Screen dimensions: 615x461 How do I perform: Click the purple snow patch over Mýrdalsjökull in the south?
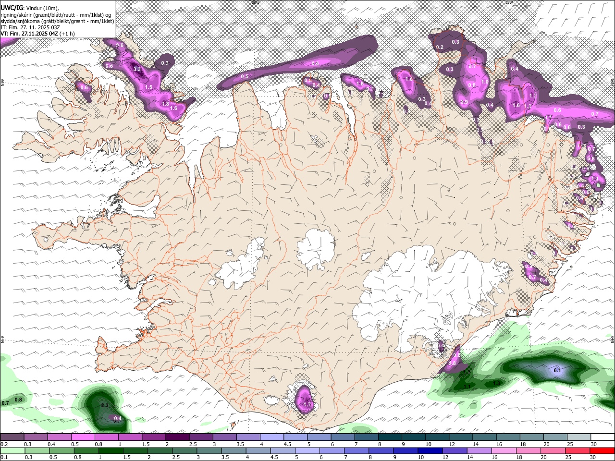pos(305,399)
